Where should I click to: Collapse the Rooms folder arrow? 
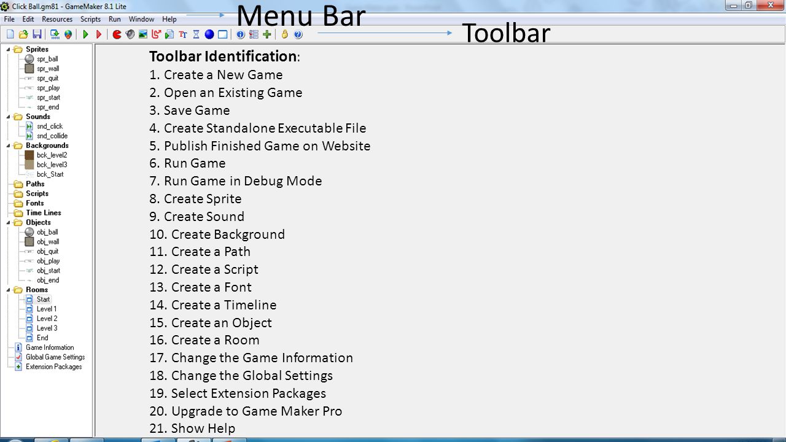click(x=8, y=290)
